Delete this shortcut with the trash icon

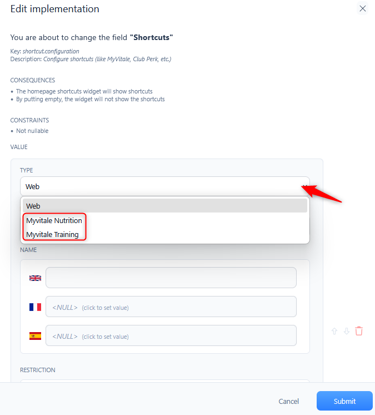[359, 331]
